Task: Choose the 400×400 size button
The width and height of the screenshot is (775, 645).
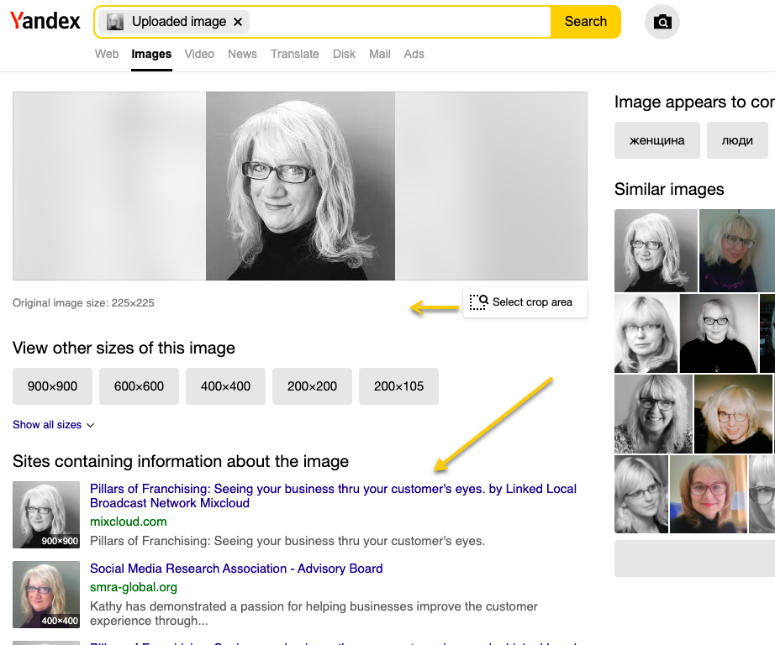Action: [225, 386]
